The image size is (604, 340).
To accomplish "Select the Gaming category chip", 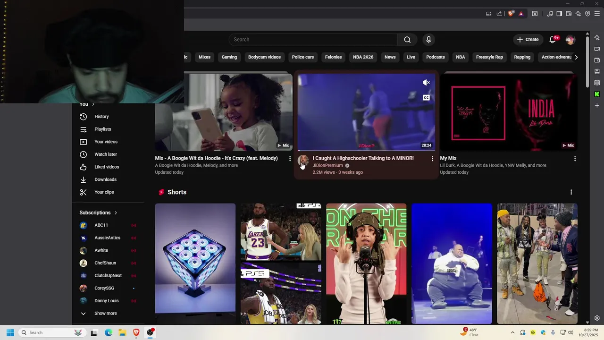I will click(x=229, y=57).
